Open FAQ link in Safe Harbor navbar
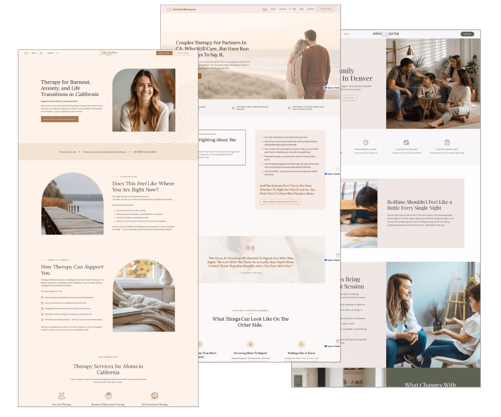 pyautogui.click(x=41, y=53)
